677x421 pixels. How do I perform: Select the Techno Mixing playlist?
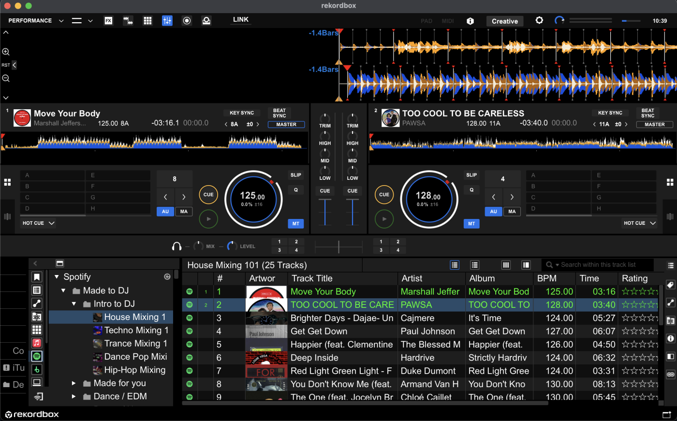coord(136,331)
